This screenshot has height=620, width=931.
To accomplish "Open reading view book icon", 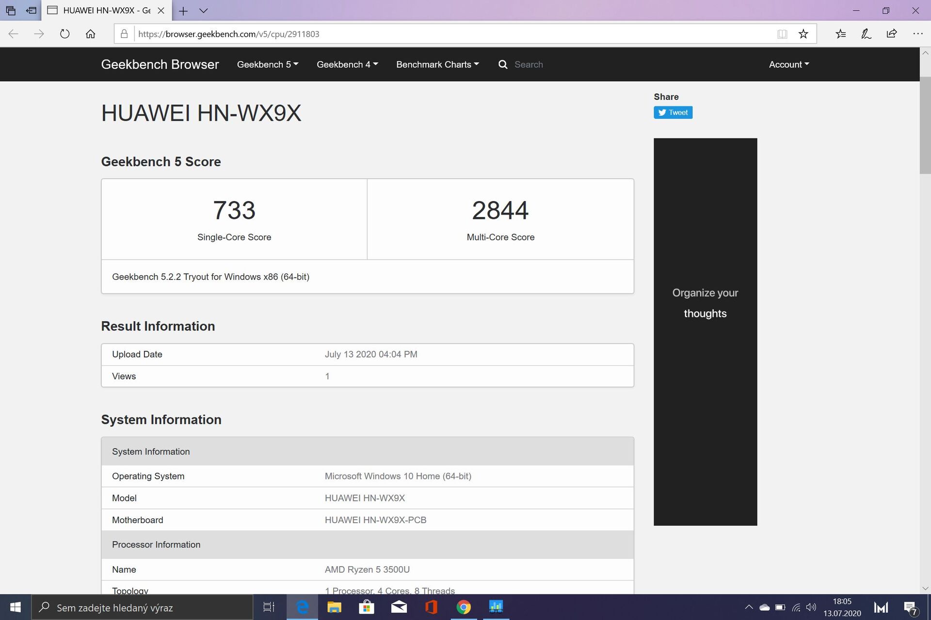I will point(782,34).
